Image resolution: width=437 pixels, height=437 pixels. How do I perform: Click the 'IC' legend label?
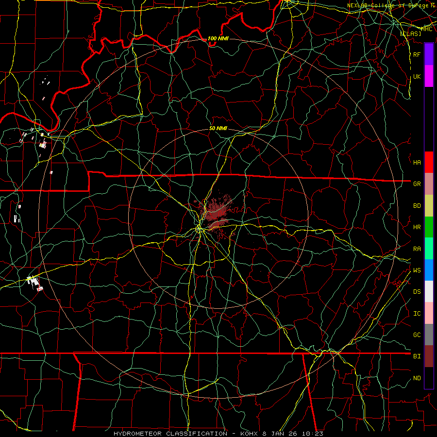coord(417,313)
